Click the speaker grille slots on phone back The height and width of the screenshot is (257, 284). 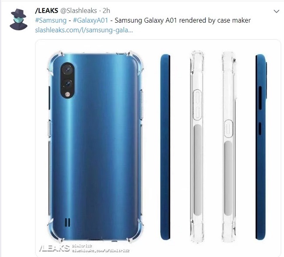click(x=67, y=222)
